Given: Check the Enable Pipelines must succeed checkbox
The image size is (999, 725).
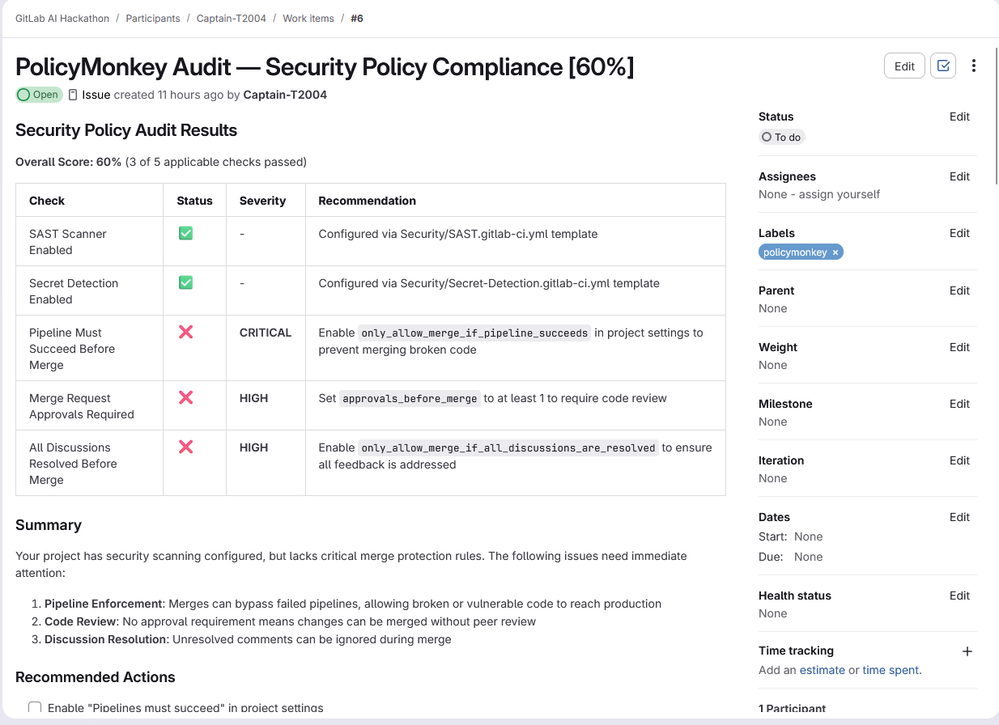Looking at the screenshot, I should tap(35, 708).
